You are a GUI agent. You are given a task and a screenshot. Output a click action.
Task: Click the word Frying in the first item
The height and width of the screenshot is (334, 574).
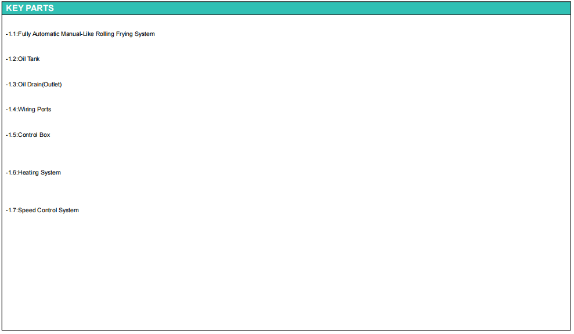point(125,34)
